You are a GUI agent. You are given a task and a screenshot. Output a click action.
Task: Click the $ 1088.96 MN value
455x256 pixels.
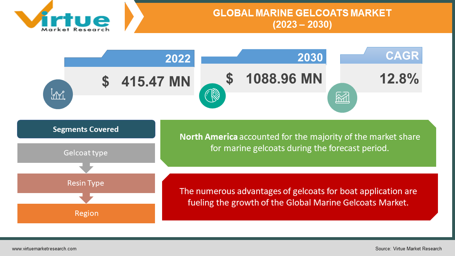tap(274, 79)
